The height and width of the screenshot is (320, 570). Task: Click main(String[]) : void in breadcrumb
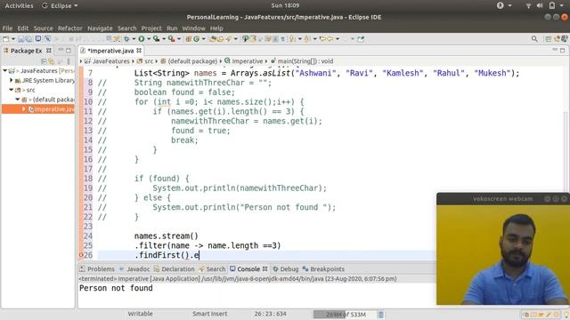coord(302,61)
